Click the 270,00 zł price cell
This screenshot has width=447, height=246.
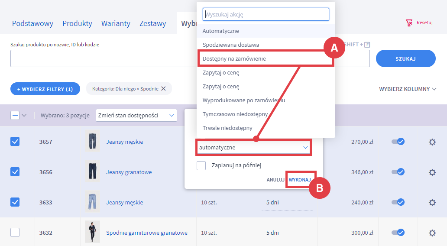362,142
